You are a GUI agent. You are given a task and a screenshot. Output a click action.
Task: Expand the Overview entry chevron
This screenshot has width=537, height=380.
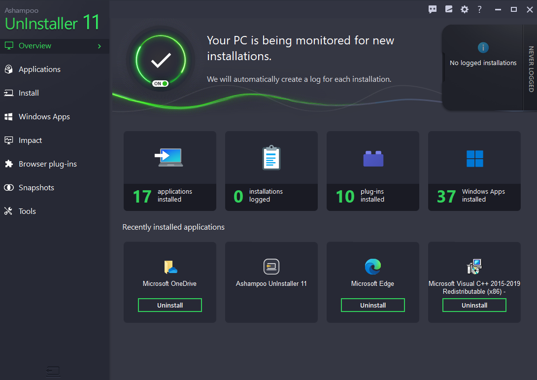tap(100, 45)
